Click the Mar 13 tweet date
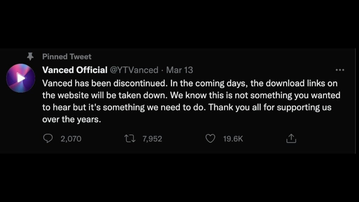359x202 pixels. pos(179,70)
